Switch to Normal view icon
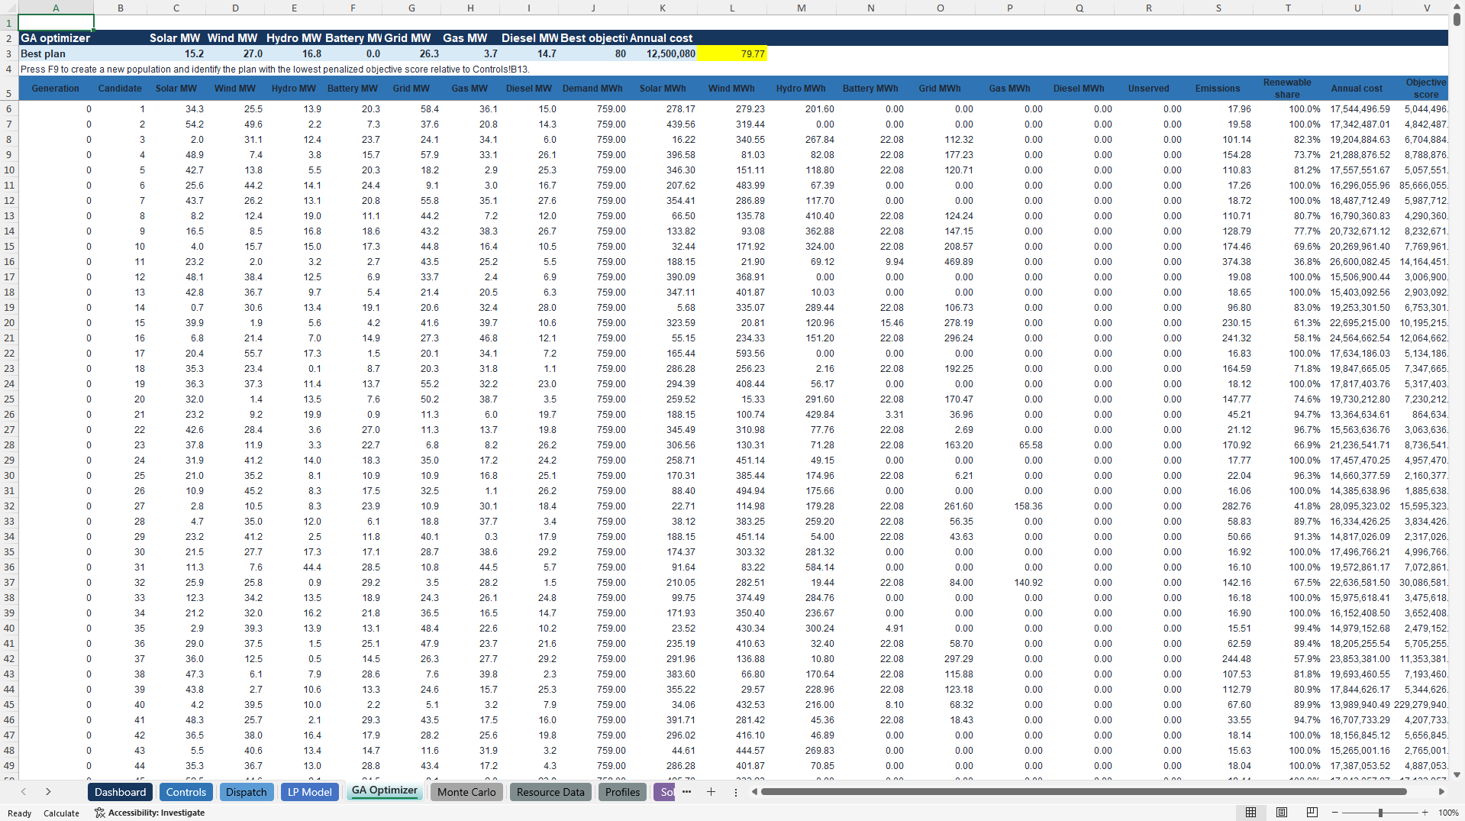This screenshot has width=1465, height=821. coord(1250,813)
